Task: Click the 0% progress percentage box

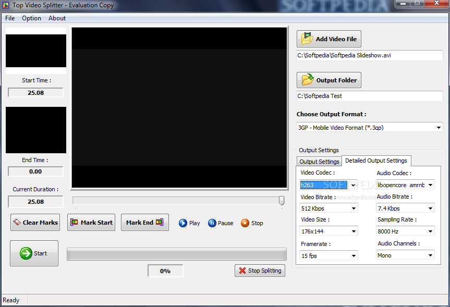Action: click(x=165, y=271)
